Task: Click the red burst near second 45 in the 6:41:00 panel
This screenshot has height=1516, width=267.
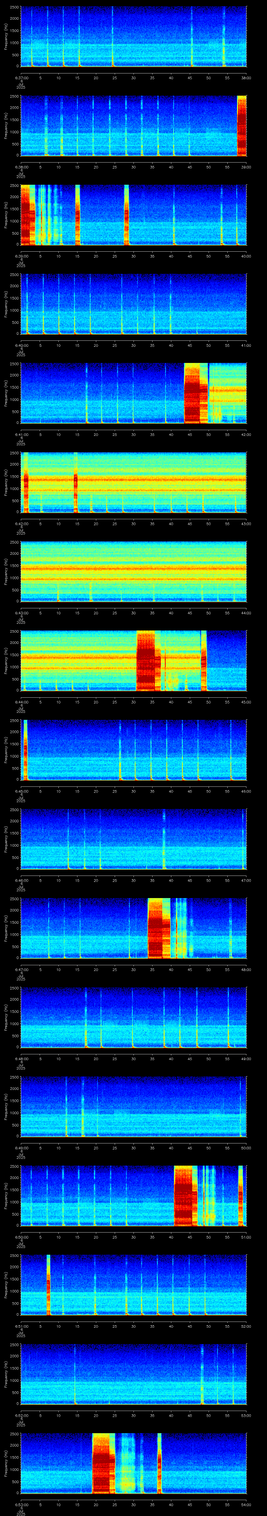Action: (196, 393)
